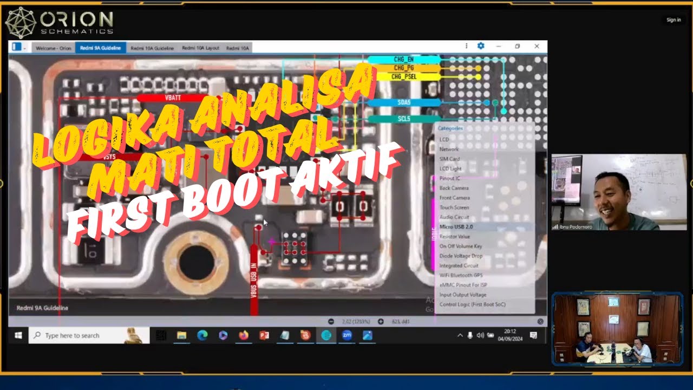Click the VBUS_USB_IN net label
This screenshot has width=693, height=390.
(254, 281)
